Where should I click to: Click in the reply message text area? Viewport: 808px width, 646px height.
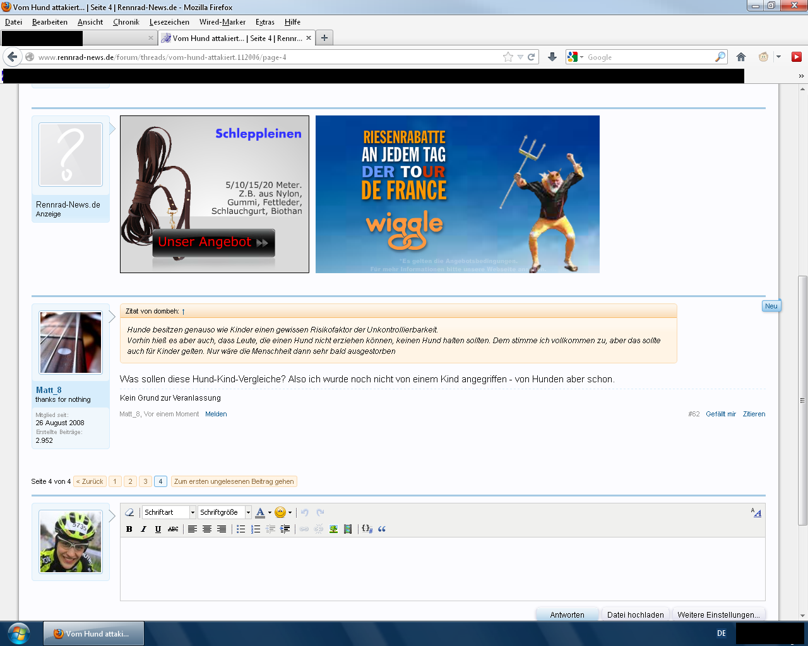tap(442, 568)
